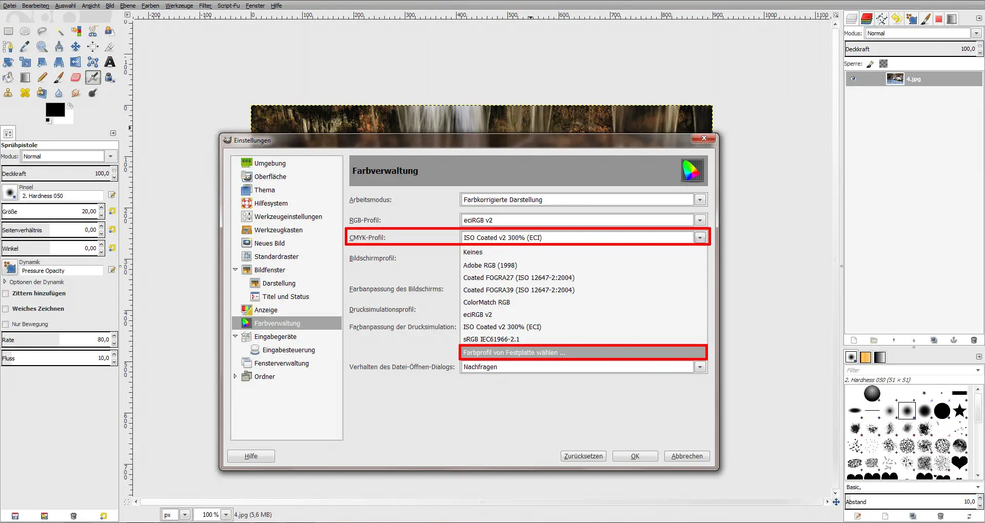Hide the 4.jpg layer visibility
Screen dimensions: 985x523
[854, 79]
